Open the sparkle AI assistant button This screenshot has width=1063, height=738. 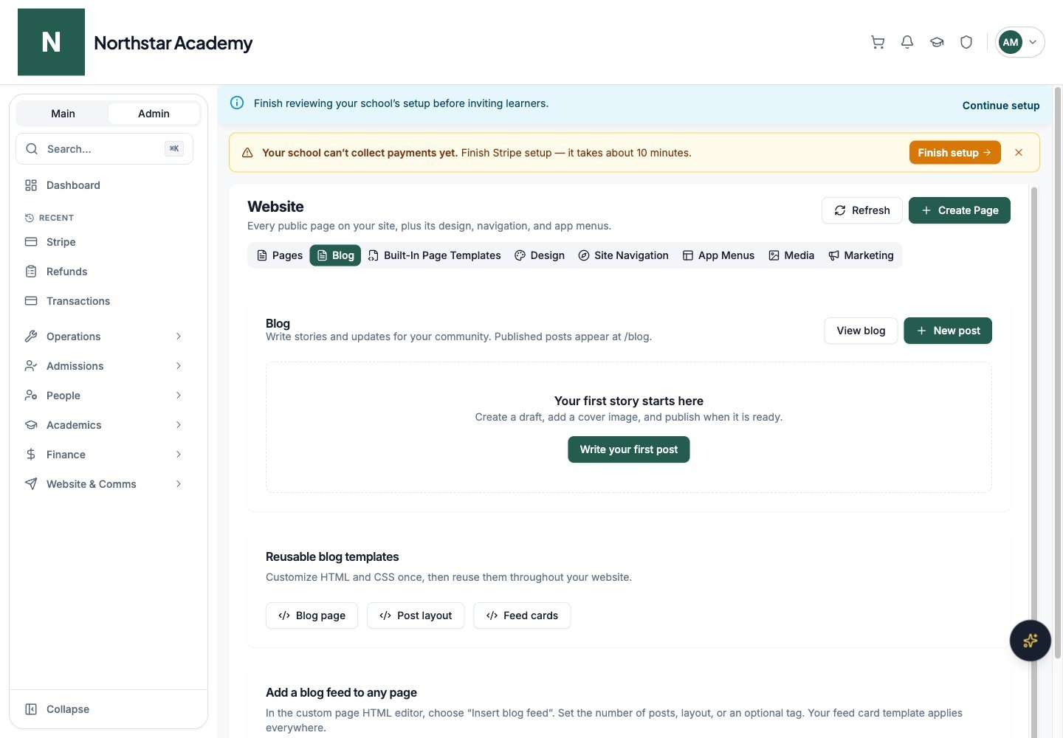click(1030, 641)
